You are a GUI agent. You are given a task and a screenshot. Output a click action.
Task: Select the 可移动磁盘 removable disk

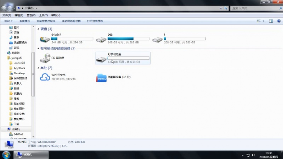pos(123,58)
